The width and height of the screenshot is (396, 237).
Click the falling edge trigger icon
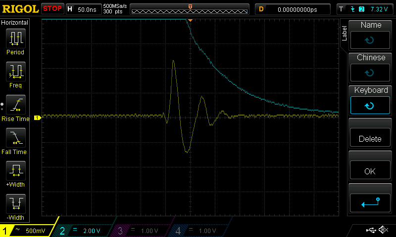[352, 9]
